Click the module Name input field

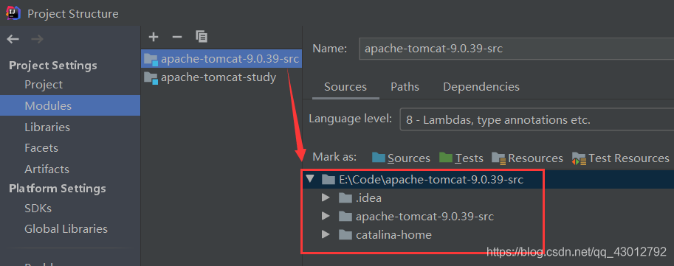tap(516, 49)
